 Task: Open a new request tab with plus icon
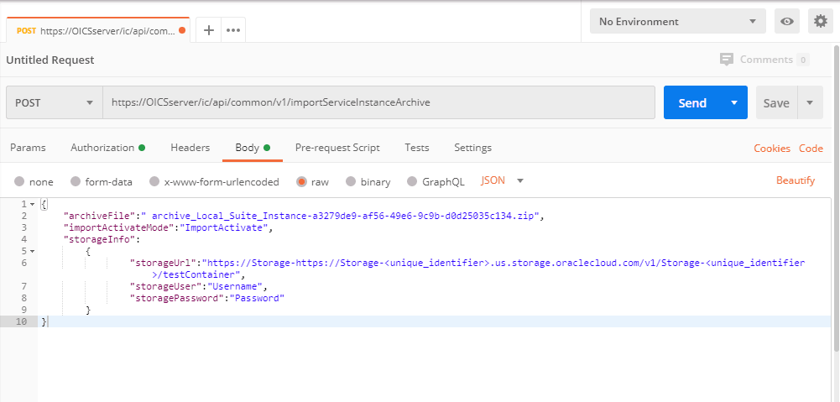click(209, 30)
